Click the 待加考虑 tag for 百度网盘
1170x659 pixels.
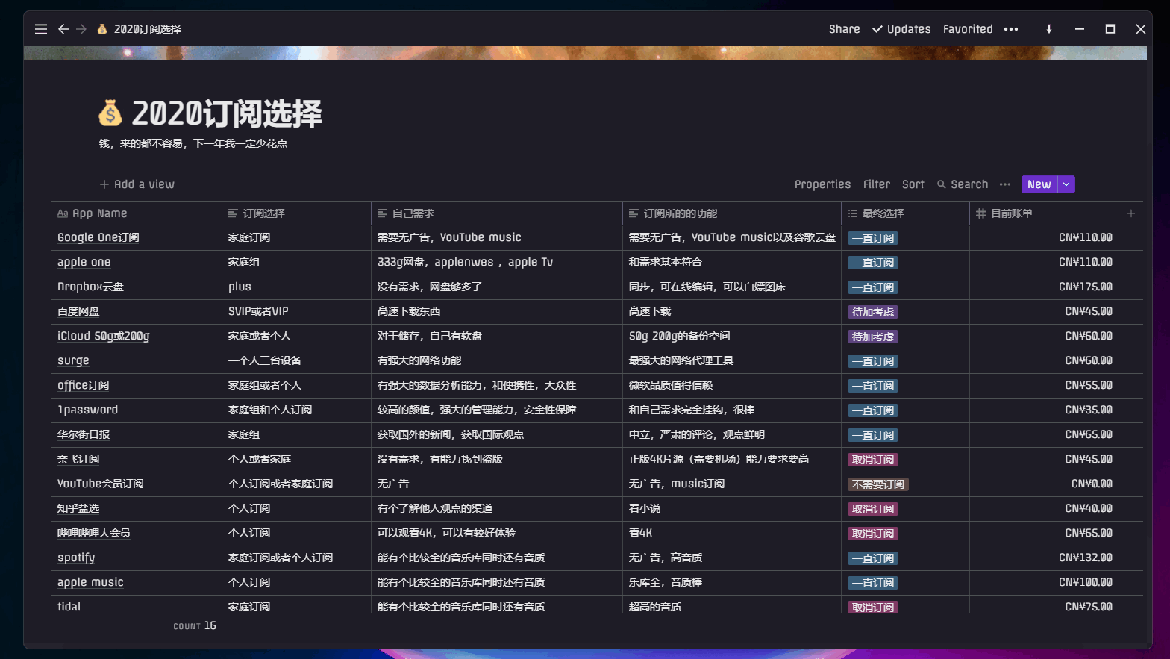pyautogui.click(x=872, y=312)
